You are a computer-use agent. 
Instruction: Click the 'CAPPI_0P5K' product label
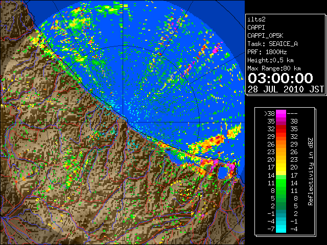(265, 36)
